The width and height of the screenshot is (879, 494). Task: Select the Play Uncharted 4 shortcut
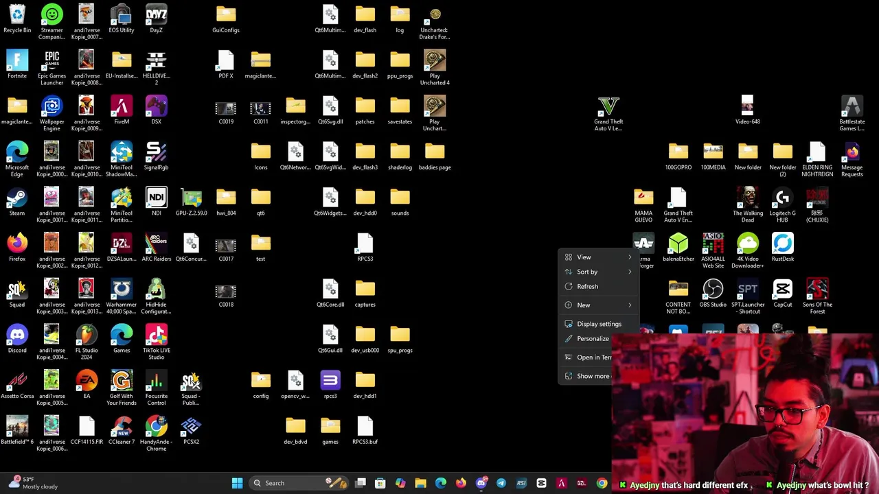tap(435, 68)
